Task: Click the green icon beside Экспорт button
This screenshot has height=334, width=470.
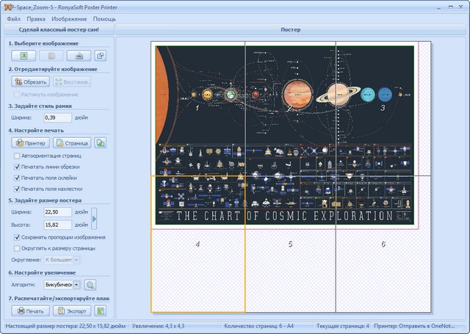Action: 101,311
